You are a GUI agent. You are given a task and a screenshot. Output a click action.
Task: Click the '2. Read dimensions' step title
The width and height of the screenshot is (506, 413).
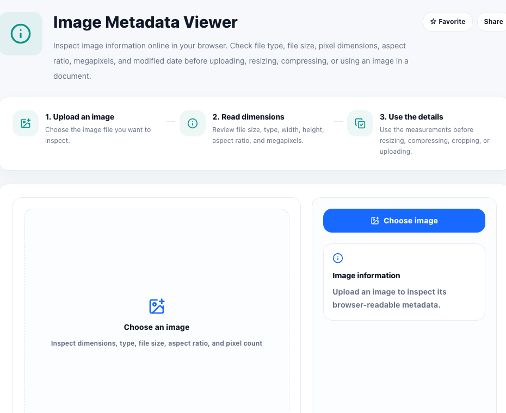coord(248,117)
